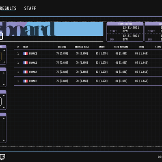The height and width of the screenshot is (162, 162).
Task: Sort by the ELECTOZ judge column
Action: 62,47
